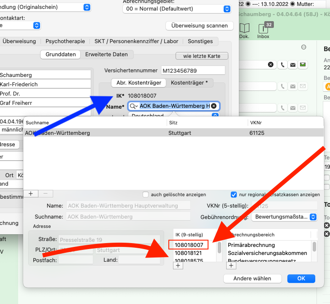Select the Abr. Kostenträger tab
Image resolution: width=330 pixels, height=304 pixels.
pyautogui.click(x=139, y=82)
